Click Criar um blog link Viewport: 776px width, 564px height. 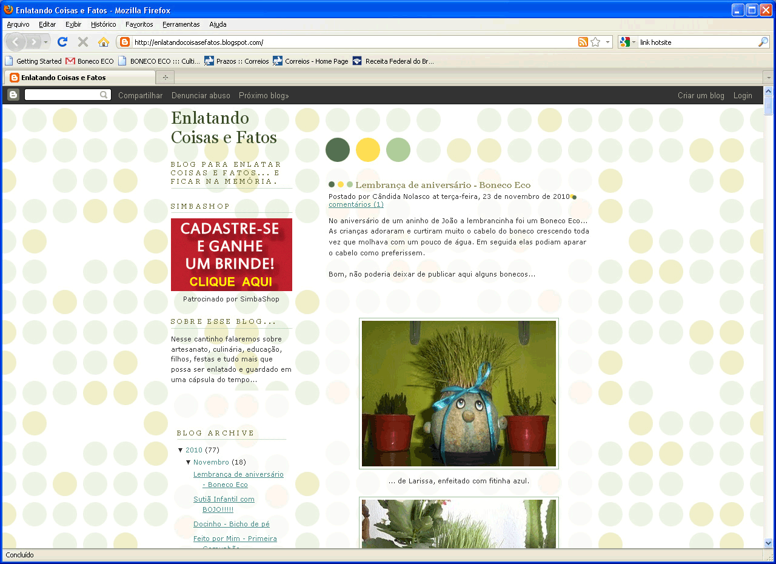click(x=701, y=95)
